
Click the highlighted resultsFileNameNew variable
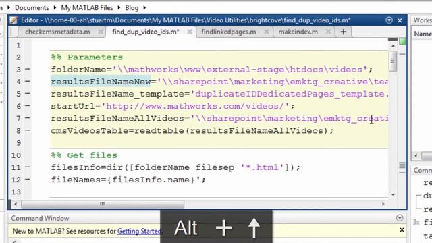101,82
